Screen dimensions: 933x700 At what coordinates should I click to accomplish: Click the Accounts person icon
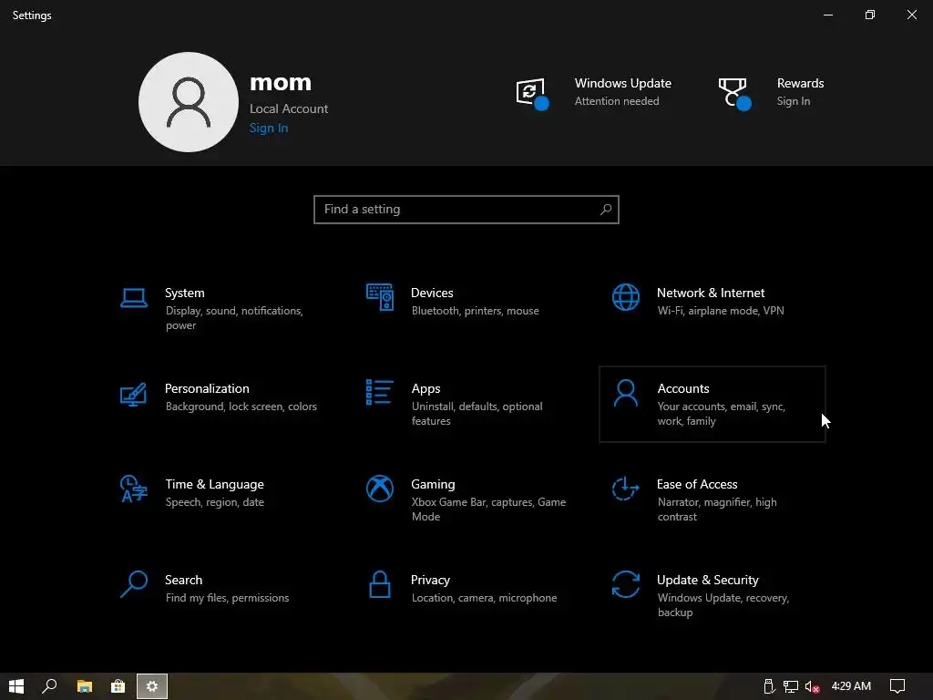(x=625, y=394)
